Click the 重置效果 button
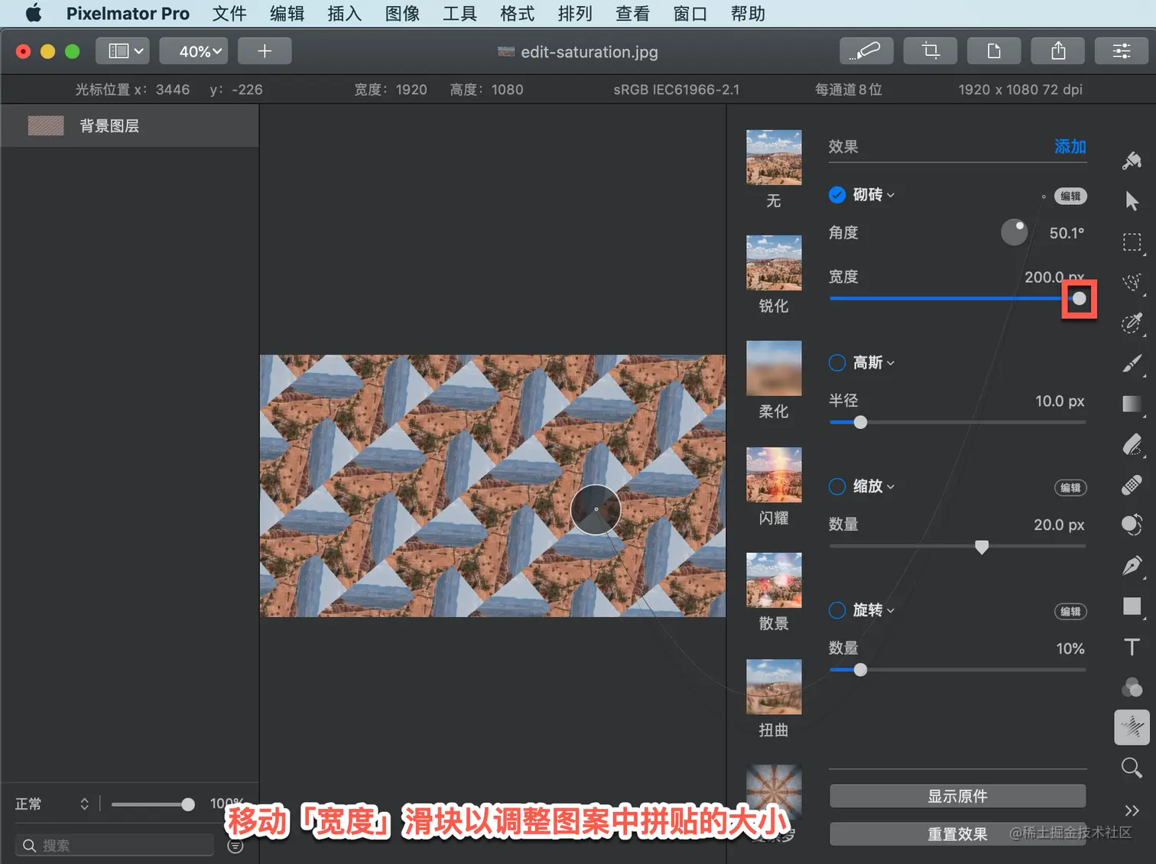Image resolution: width=1156 pixels, height=864 pixels. pyautogui.click(x=957, y=834)
